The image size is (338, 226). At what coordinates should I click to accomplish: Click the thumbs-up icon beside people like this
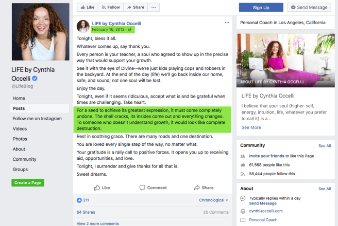[x=243, y=165]
